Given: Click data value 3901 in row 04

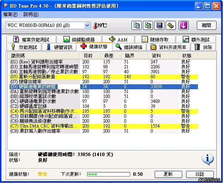Looking at the screenshot, I should click(155, 72).
